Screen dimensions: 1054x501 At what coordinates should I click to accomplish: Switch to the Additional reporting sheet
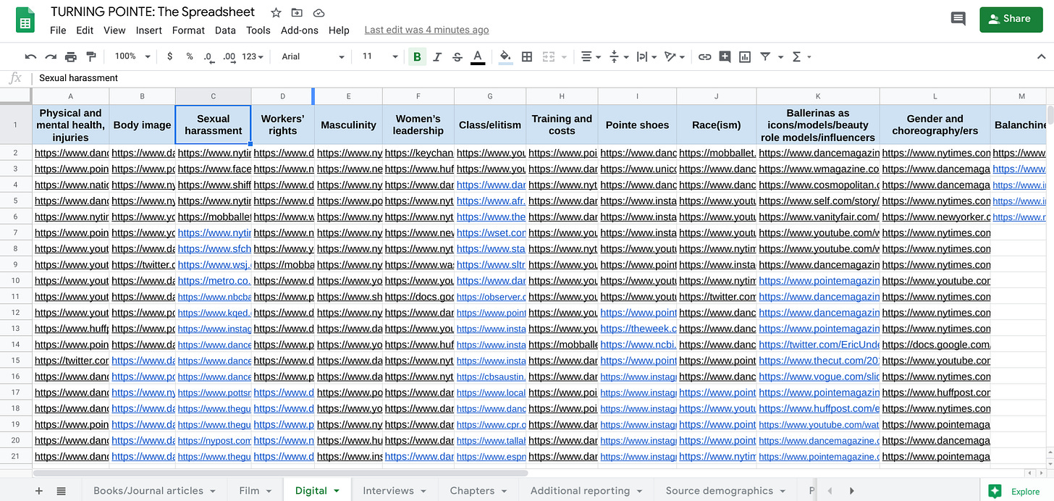click(580, 491)
